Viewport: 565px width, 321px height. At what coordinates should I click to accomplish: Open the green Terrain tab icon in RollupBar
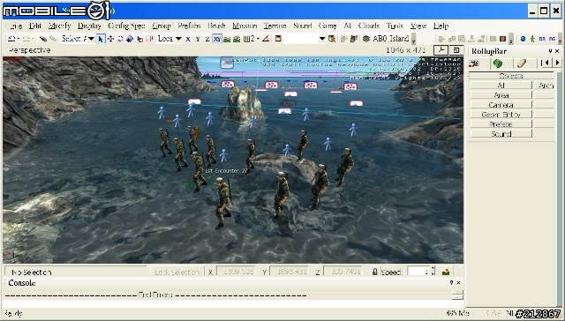pos(498,63)
